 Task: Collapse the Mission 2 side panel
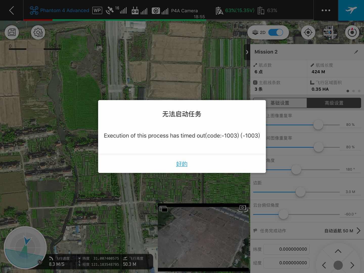tap(247, 52)
